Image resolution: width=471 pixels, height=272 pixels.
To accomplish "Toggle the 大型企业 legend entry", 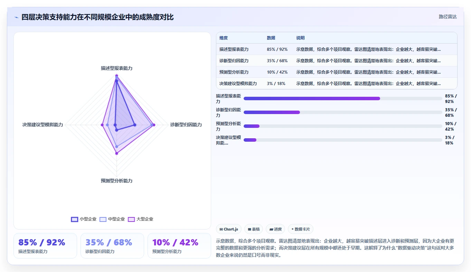I will coord(140,219).
